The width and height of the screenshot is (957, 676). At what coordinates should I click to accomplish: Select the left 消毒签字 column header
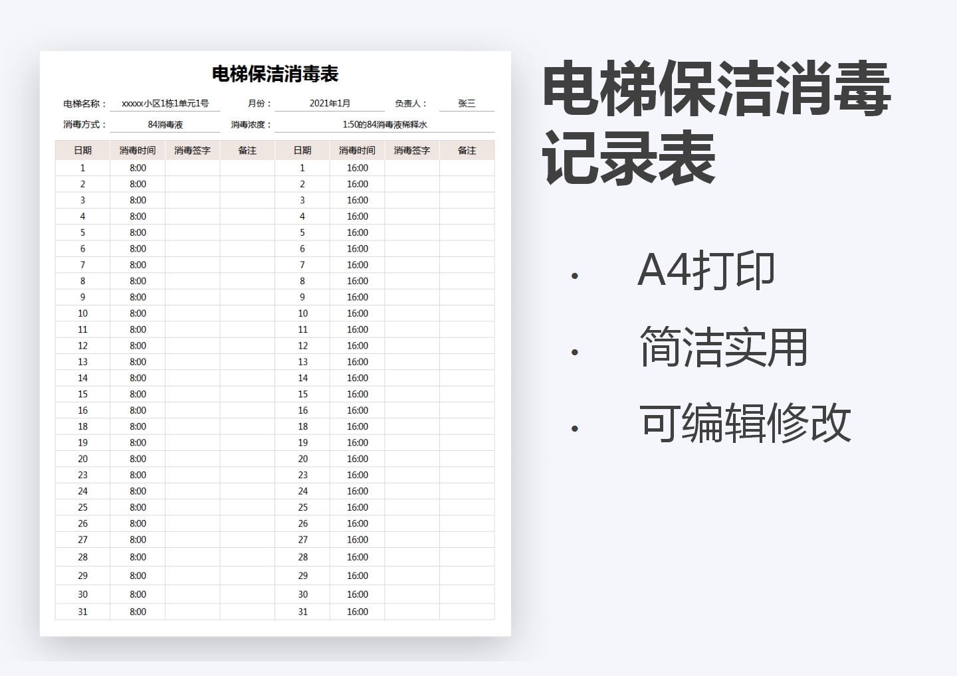[x=192, y=150]
